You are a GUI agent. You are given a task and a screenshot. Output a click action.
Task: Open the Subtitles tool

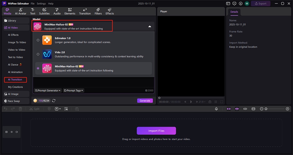click(x=44, y=11)
